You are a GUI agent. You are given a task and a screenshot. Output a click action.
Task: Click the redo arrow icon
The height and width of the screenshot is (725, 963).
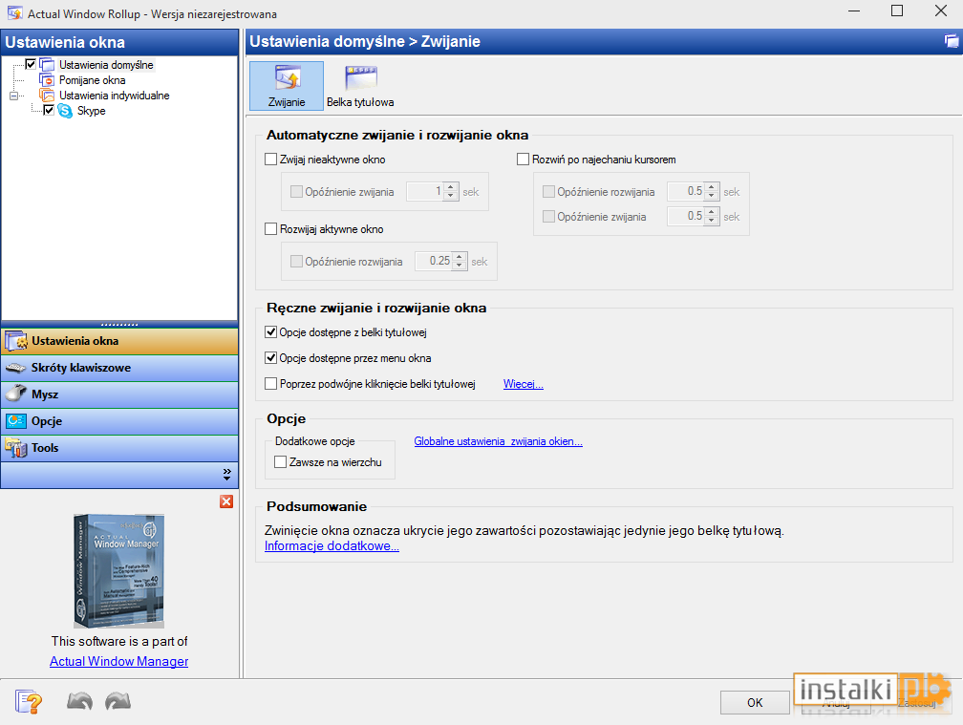(x=118, y=701)
